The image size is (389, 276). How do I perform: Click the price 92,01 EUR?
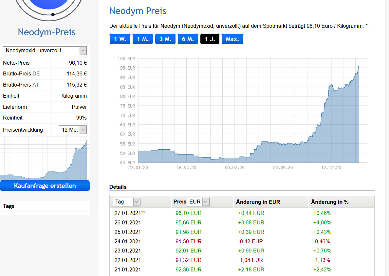pos(189,251)
